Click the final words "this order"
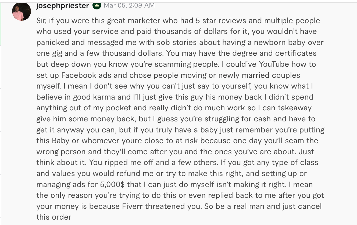 tap(54, 217)
